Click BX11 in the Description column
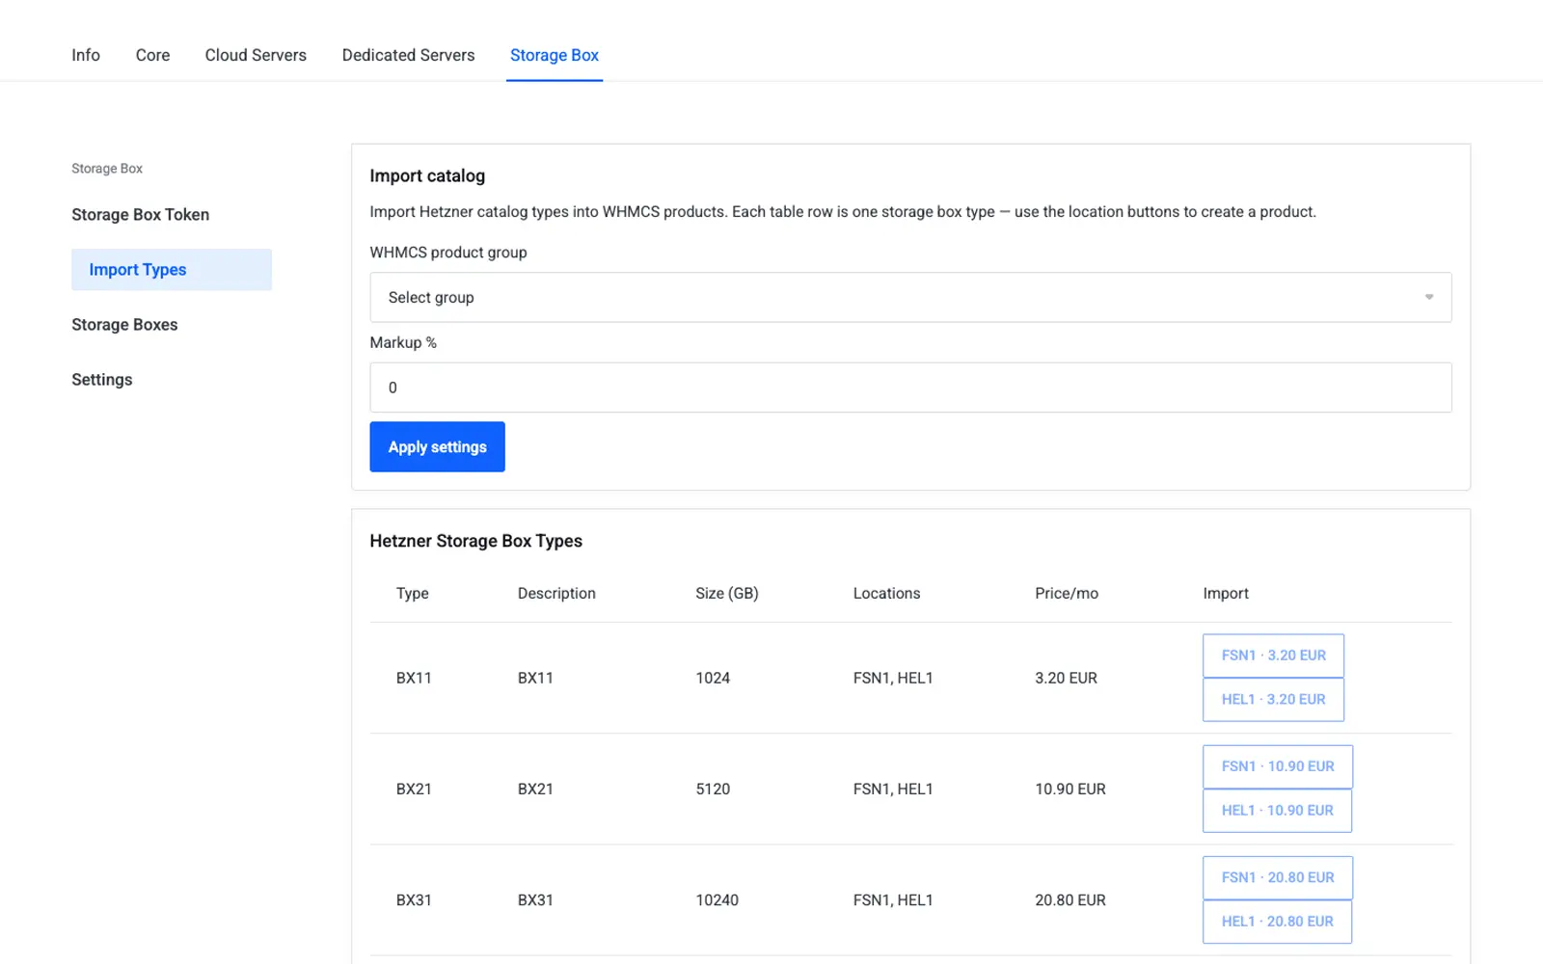This screenshot has height=964, width=1543. tap(535, 678)
